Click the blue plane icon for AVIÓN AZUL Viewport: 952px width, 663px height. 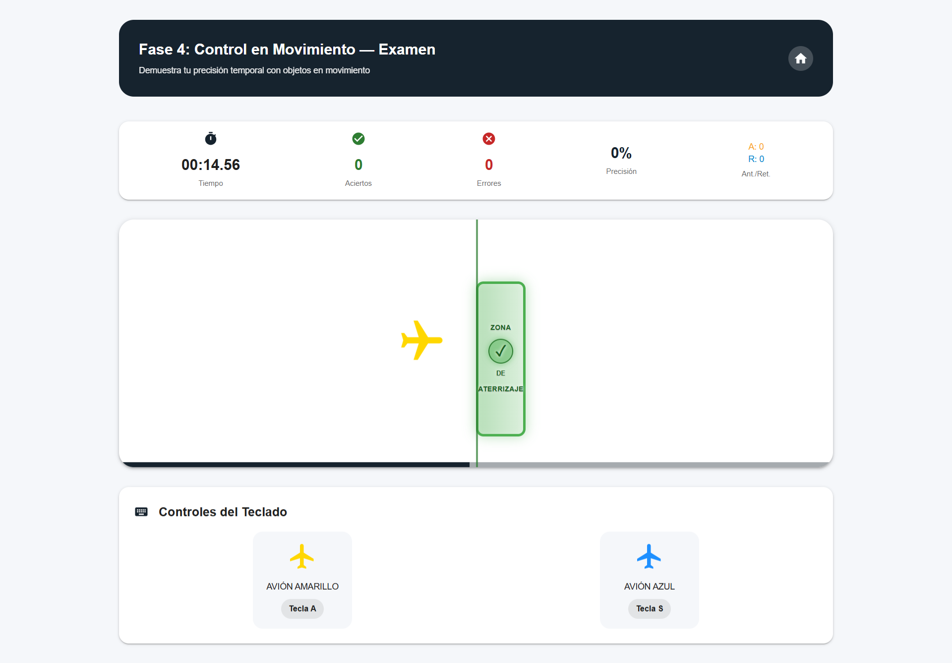coord(649,556)
